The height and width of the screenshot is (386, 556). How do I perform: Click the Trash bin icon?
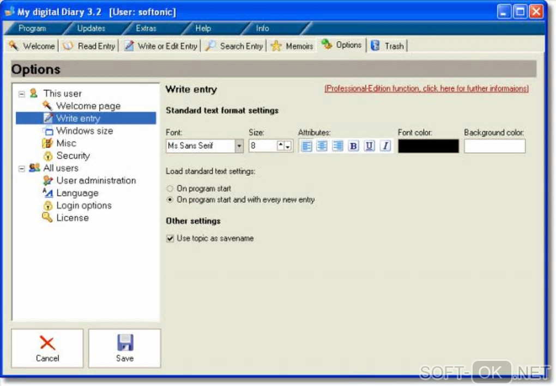[x=375, y=46]
